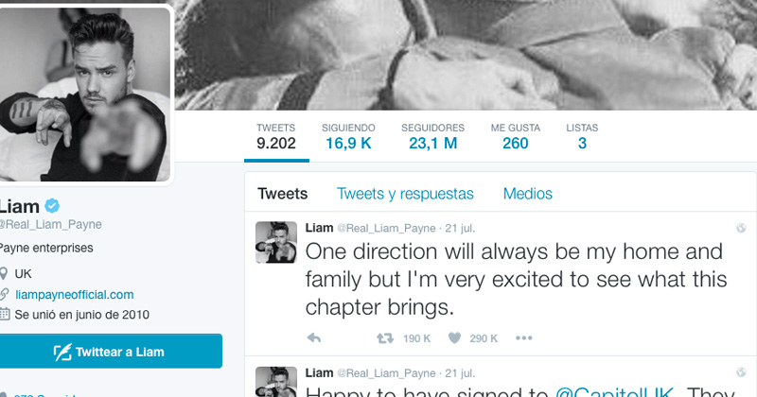This screenshot has height=397, width=757.
Task: Click the calendar icon beside join date
Action: tap(5, 315)
